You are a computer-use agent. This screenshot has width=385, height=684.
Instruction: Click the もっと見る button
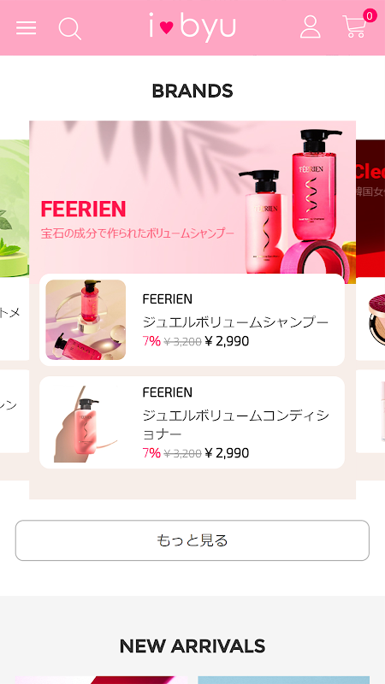pyautogui.click(x=192, y=540)
